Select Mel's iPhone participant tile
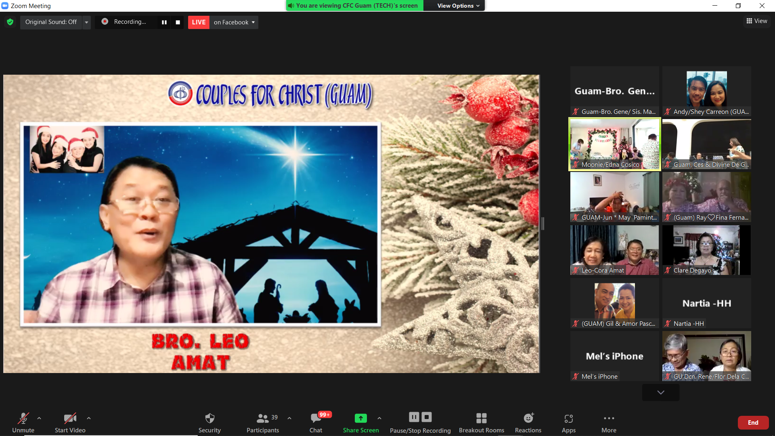Screen dimensions: 775x436 614,356
